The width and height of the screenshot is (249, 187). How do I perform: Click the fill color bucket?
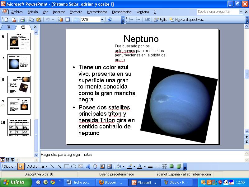[x=119, y=166]
